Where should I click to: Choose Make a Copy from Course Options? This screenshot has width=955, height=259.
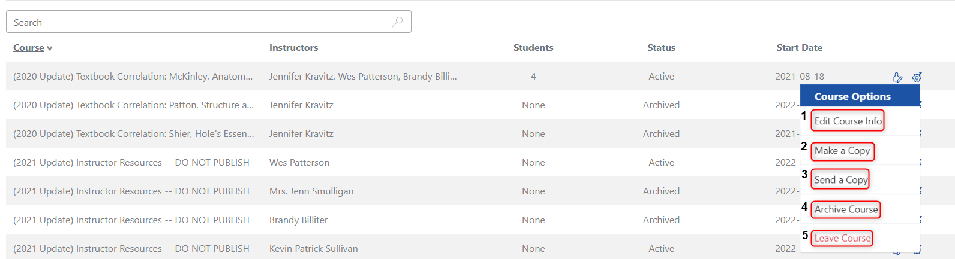[842, 151]
